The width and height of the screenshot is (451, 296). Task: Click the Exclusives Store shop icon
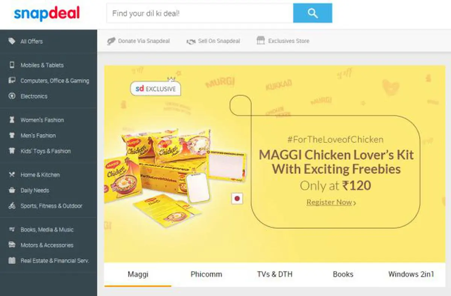click(261, 41)
